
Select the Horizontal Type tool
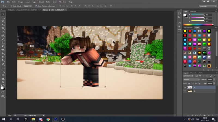coord(3,68)
